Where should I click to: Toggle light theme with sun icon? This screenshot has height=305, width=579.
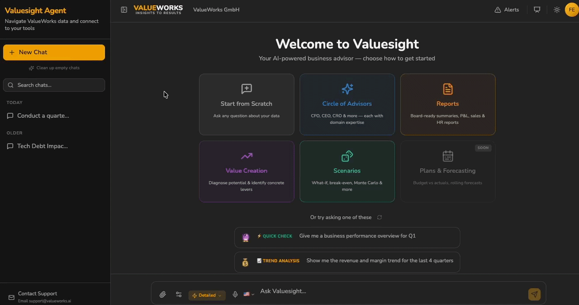(x=557, y=9)
